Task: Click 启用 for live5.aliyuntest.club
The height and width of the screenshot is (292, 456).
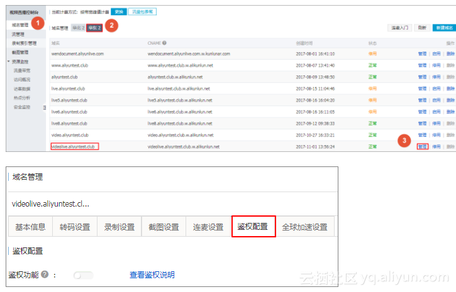Action: (x=437, y=100)
